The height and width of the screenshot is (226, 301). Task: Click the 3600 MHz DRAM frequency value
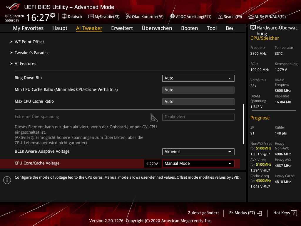(283, 91)
